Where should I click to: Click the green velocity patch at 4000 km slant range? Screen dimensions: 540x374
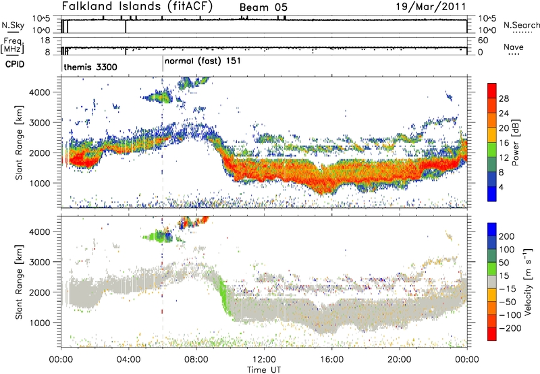point(157,236)
